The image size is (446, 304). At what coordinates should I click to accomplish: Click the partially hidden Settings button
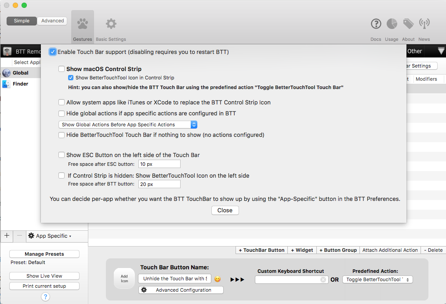coord(421,66)
